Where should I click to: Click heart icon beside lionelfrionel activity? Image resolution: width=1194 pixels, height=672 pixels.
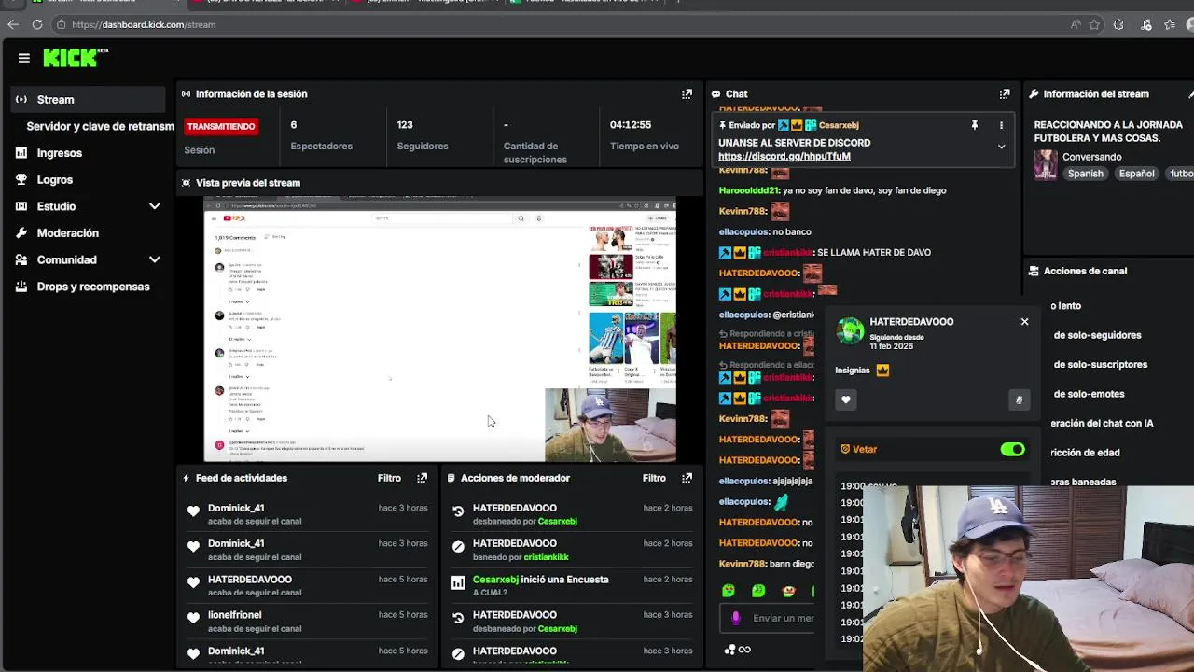coord(193,618)
